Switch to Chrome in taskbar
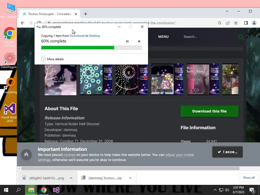Image resolution: width=260 pixels, height=195 pixels. pos(44,190)
